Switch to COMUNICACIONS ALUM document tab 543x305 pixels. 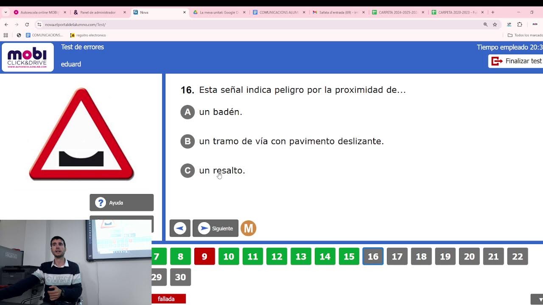point(279,12)
